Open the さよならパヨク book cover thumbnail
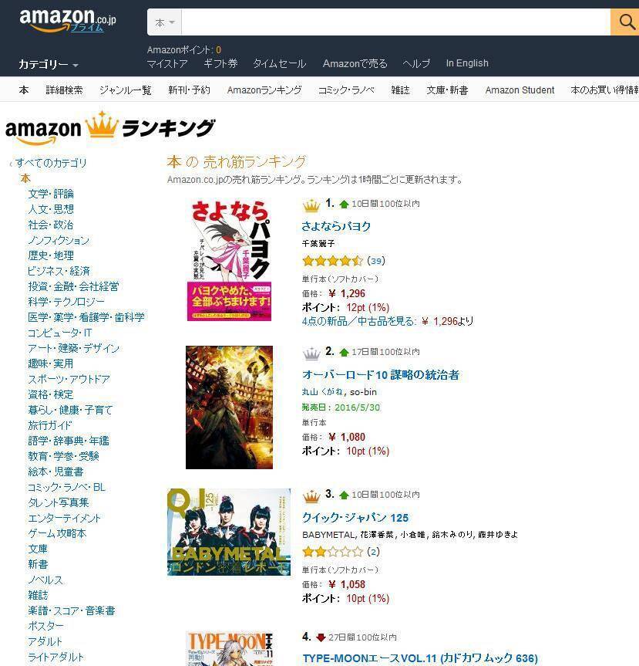The width and height of the screenshot is (639, 666). (x=229, y=260)
